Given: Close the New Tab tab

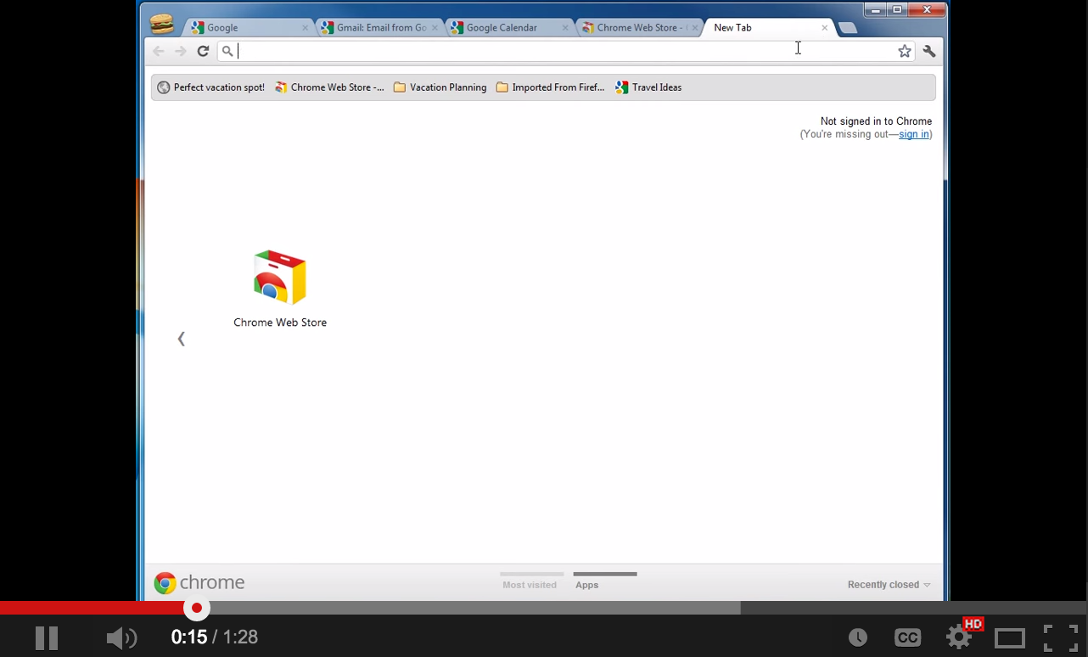Looking at the screenshot, I should coord(824,28).
